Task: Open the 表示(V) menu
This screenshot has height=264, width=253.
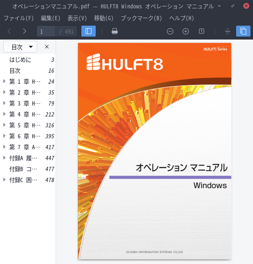Action: coord(77,18)
